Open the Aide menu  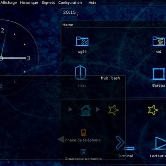93,2
